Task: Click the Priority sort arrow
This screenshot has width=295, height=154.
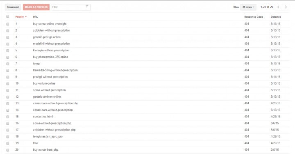Action: point(26,17)
